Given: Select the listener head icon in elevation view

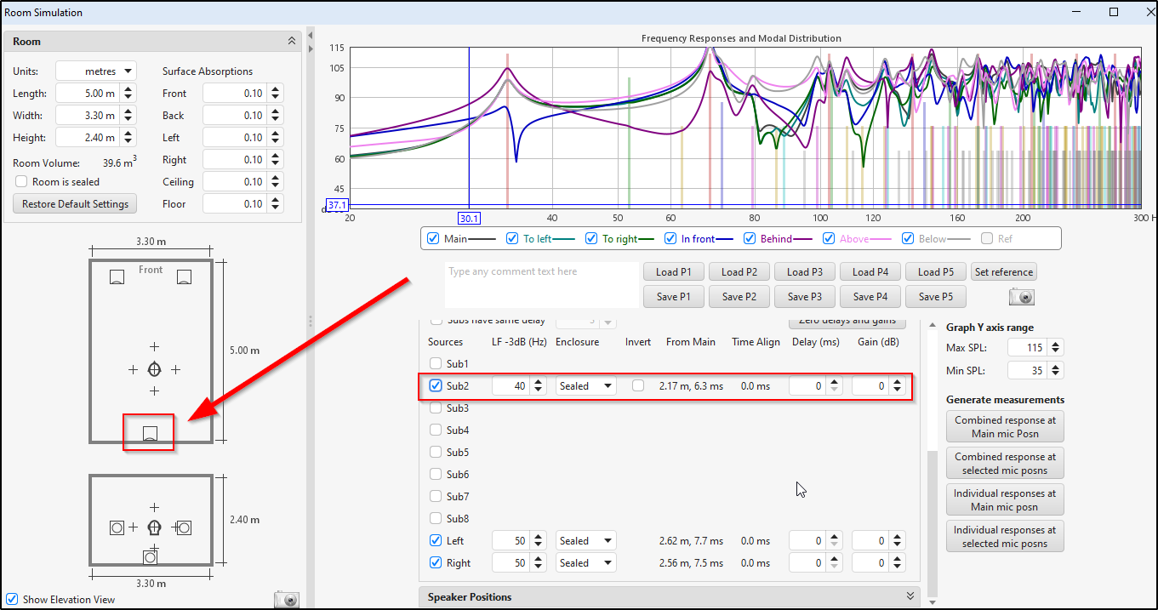Looking at the screenshot, I should click(154, 527).
